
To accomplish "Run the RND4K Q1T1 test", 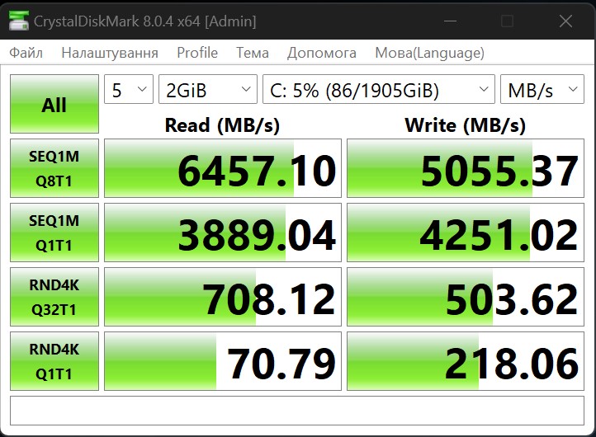I will point(54,361).
